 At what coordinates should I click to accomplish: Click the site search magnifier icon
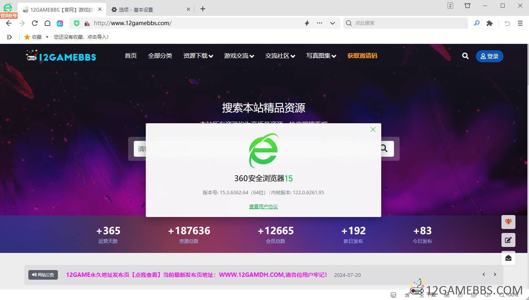[x=466, y=56]
